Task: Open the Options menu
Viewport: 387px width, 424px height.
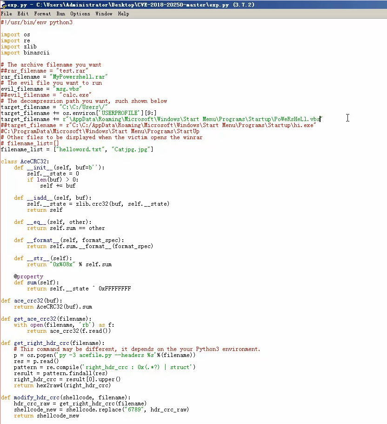Action: click(x=80, y=13)
